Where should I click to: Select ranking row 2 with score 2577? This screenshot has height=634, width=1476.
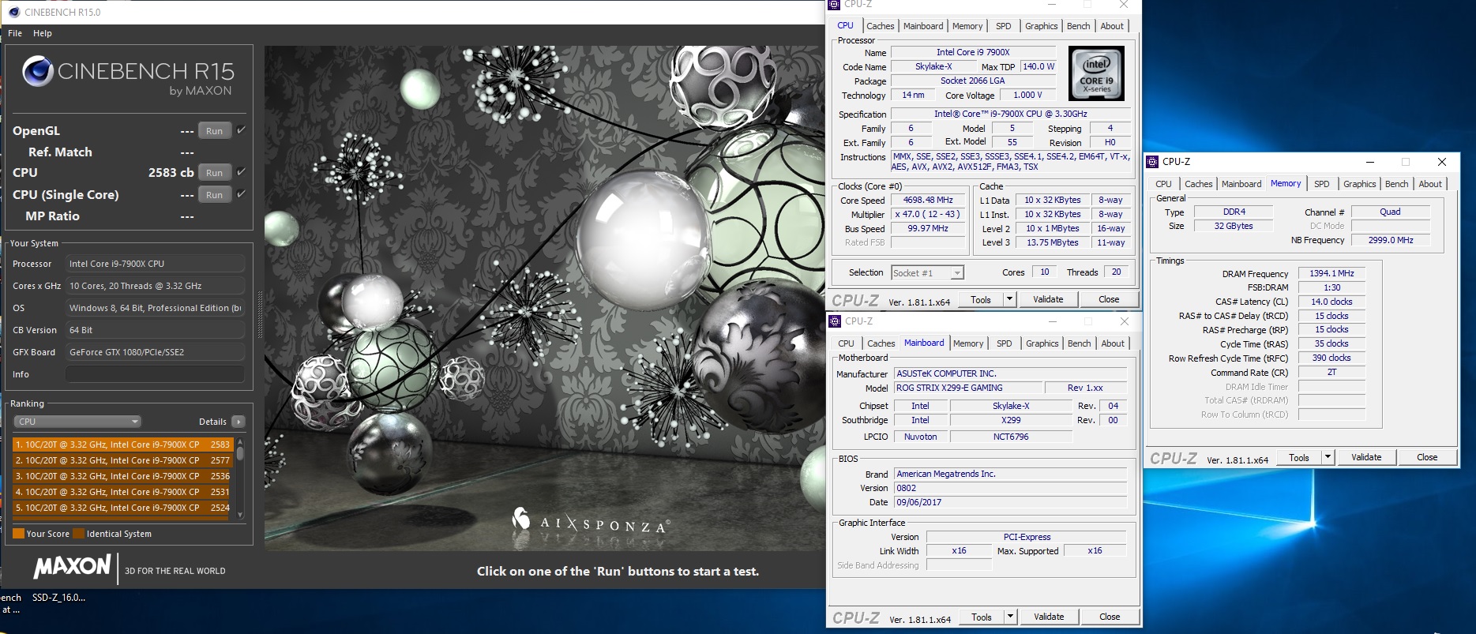[x=122, y=460]
